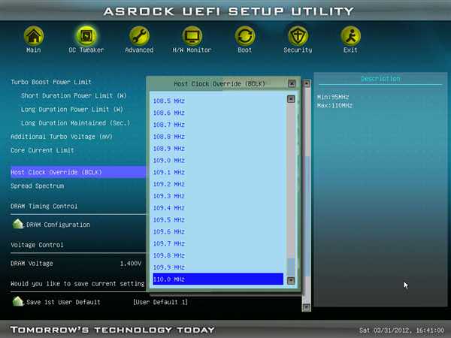This screenshot has width=451, height=338.
Task: Pick the 109.8 MHz value
Action: pyautogui.click(x=218, y=255)
